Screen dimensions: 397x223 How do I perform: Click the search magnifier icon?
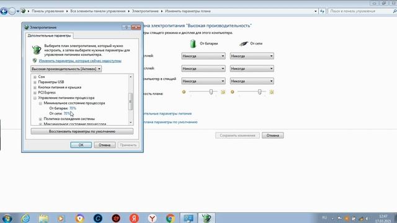tap(395, 11)
